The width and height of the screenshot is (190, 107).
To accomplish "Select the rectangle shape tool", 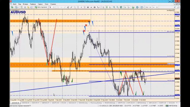I will (x=88, y=7).
